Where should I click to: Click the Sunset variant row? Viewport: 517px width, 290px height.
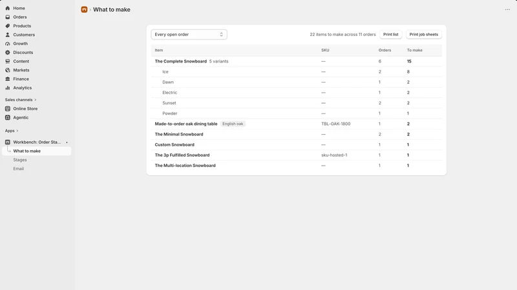click(x=297, y=103)
